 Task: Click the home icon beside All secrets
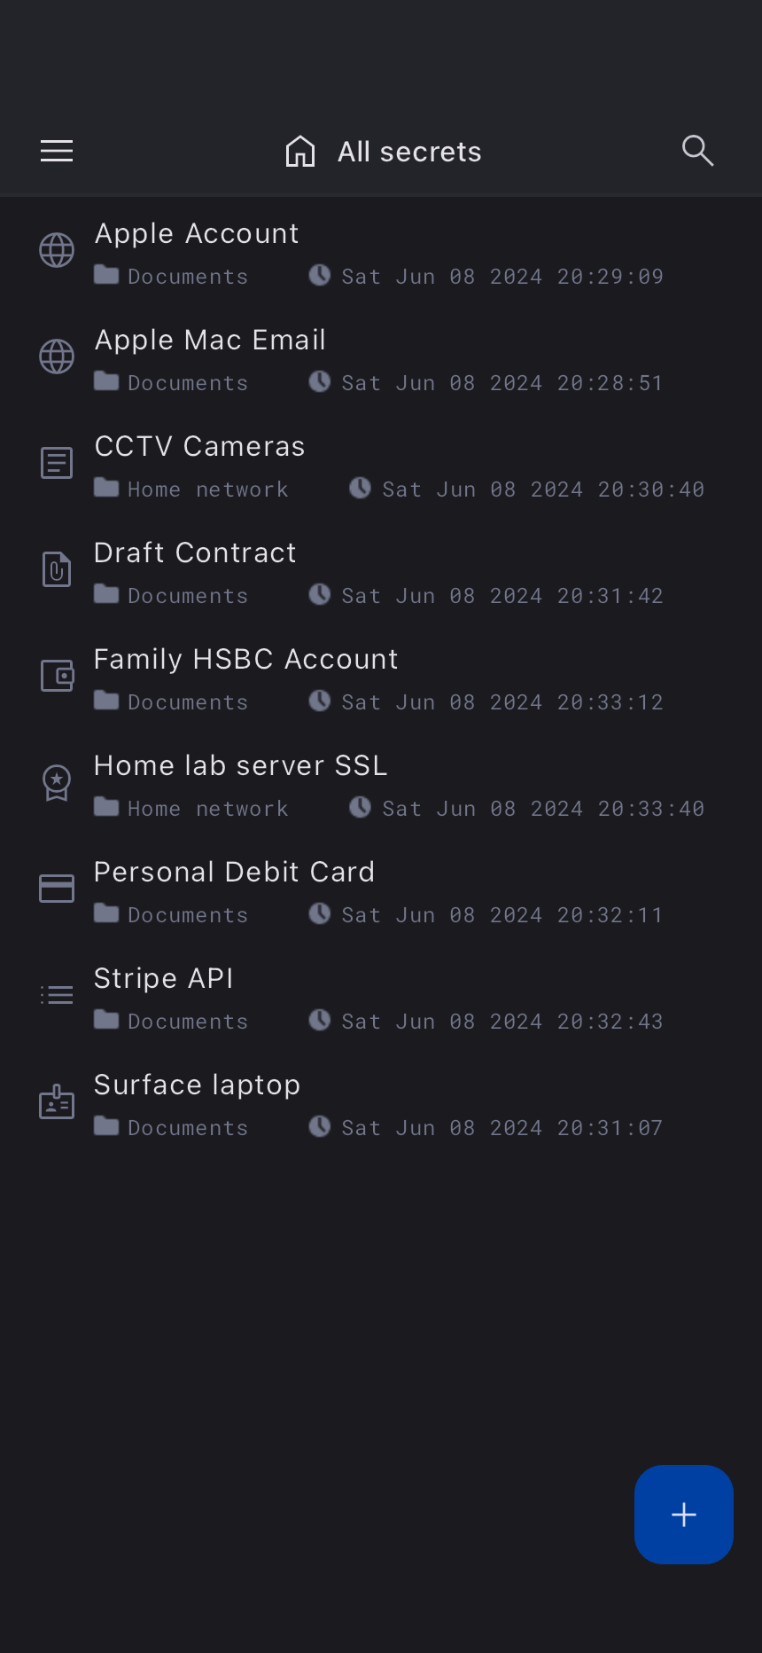[x=300, y=152]
